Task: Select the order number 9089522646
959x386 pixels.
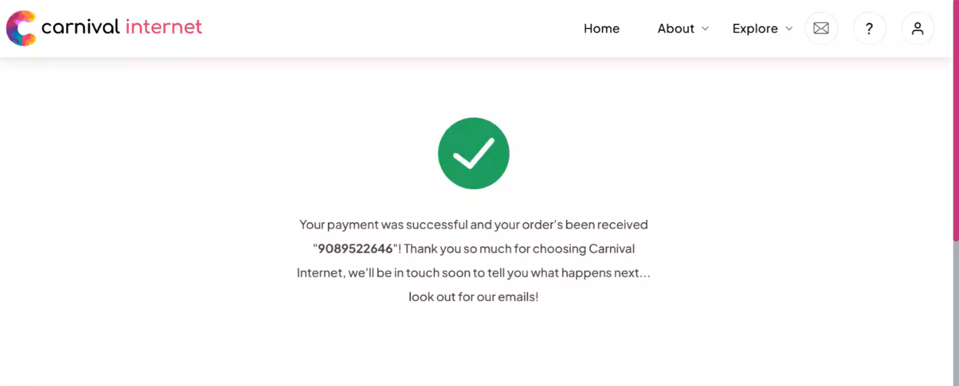Action: pyautogui.click(x=355, y=248)
